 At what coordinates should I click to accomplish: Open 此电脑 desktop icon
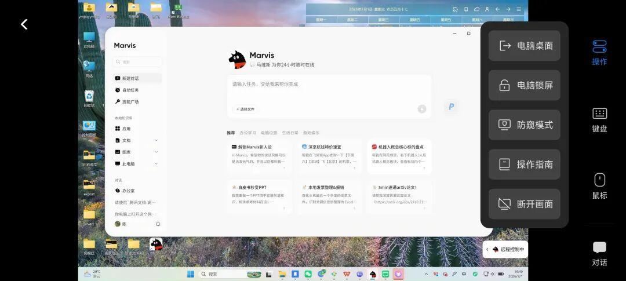(x=89, y=40)
